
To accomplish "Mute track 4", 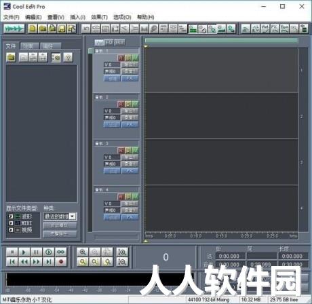I will (135, 197).
